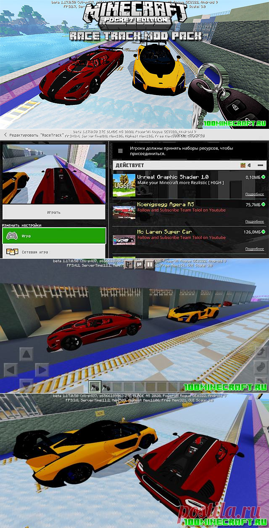Select the second hotbar slot with car key
This screenshot has width=269, height=528.
click(x=105, y=385)
